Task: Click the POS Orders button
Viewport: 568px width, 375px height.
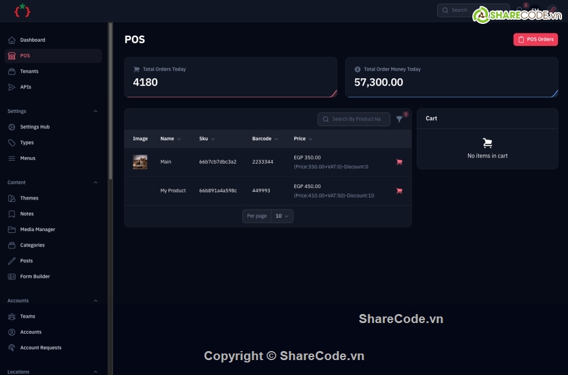Action: [x=535, y=39]
